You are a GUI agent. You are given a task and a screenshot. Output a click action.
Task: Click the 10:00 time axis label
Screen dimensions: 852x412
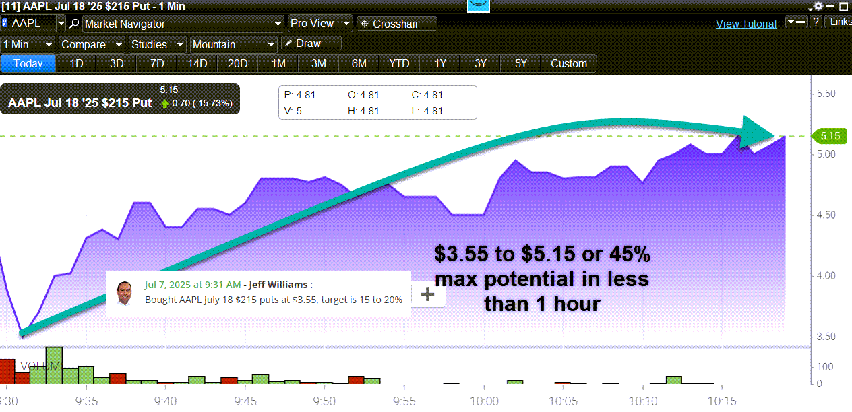(485, 400)
